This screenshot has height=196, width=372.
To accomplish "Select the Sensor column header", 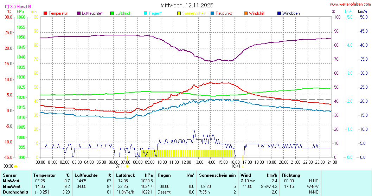I will tap(9, 175).
